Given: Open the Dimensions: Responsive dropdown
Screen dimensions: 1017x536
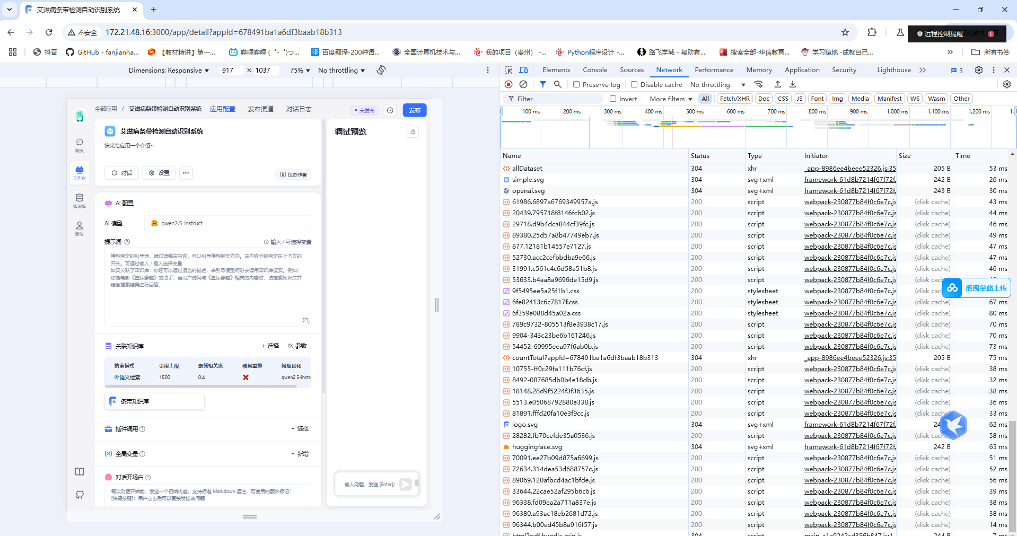Looking at the screenshot, I should (x=169, y=71).
